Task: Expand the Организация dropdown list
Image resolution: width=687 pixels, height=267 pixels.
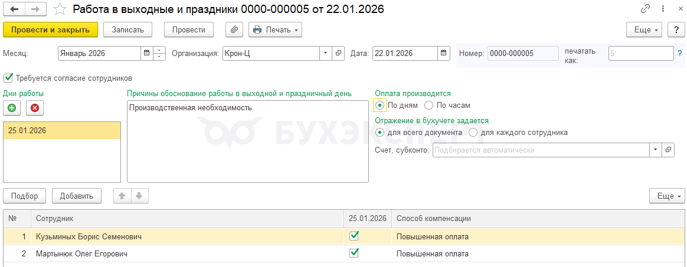Action: (326, 54)
